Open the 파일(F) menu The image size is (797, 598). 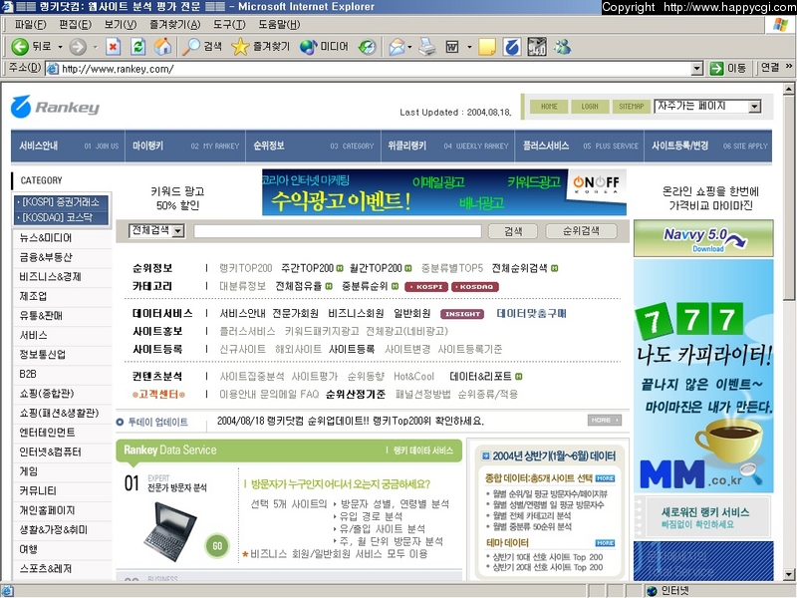31,24
